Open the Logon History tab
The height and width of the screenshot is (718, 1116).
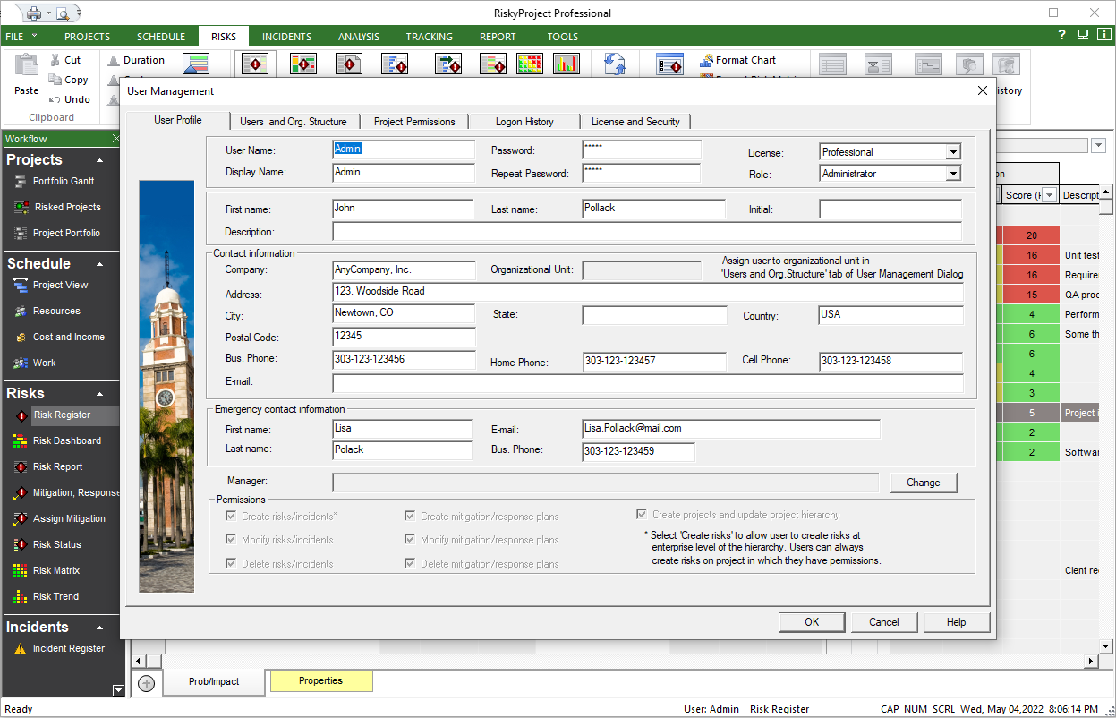click(x=524, y=122)
